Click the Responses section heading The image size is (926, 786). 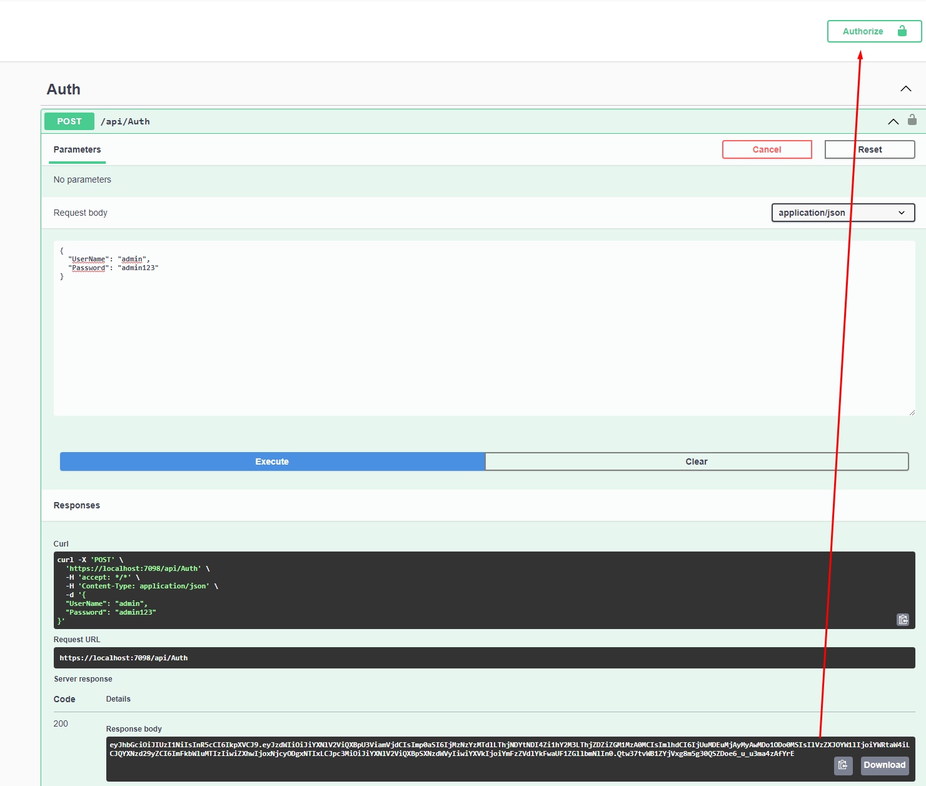[x=77, y=505]
